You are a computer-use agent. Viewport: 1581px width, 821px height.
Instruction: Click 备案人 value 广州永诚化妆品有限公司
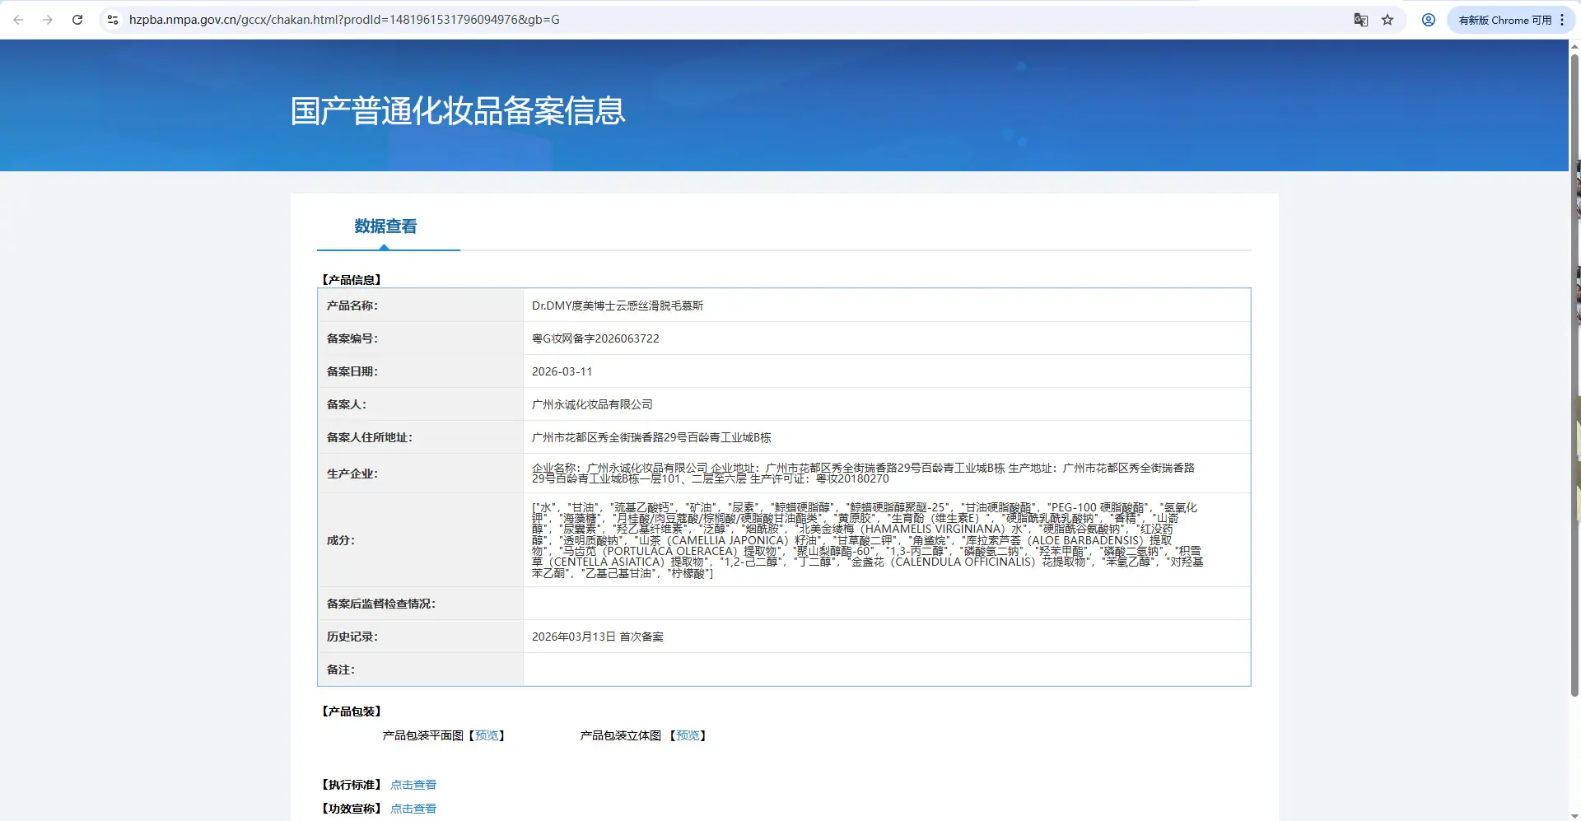592,404
